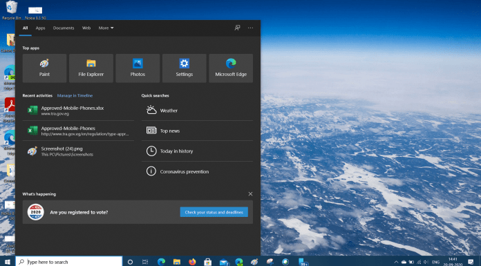This screenshot has width=481, height=266.
Task: Click the Type here to search box
Action: click(69, 262)
